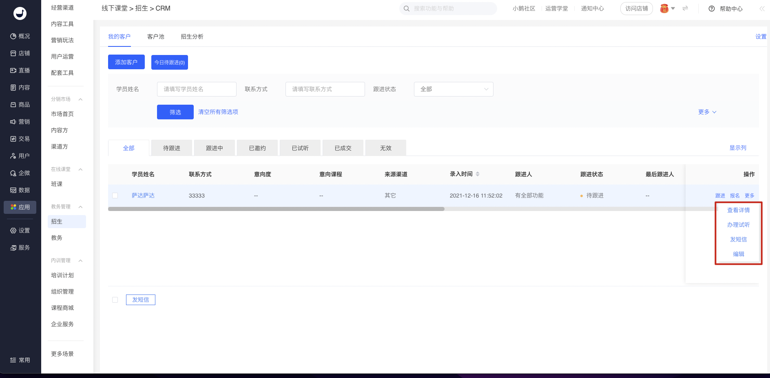Collapse the 分销市场 sidebar section
Viewport: 770px width, 378px height.
tap(80, 99)
